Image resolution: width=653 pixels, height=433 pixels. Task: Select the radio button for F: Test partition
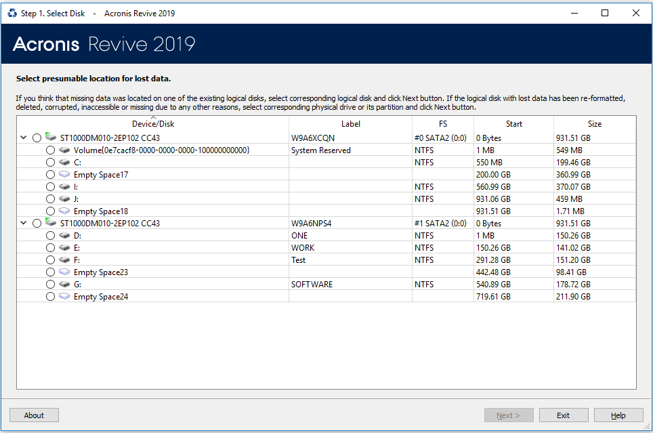(x=49, y=260)
